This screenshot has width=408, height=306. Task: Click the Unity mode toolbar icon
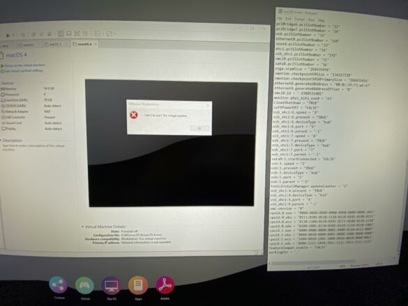85,33
